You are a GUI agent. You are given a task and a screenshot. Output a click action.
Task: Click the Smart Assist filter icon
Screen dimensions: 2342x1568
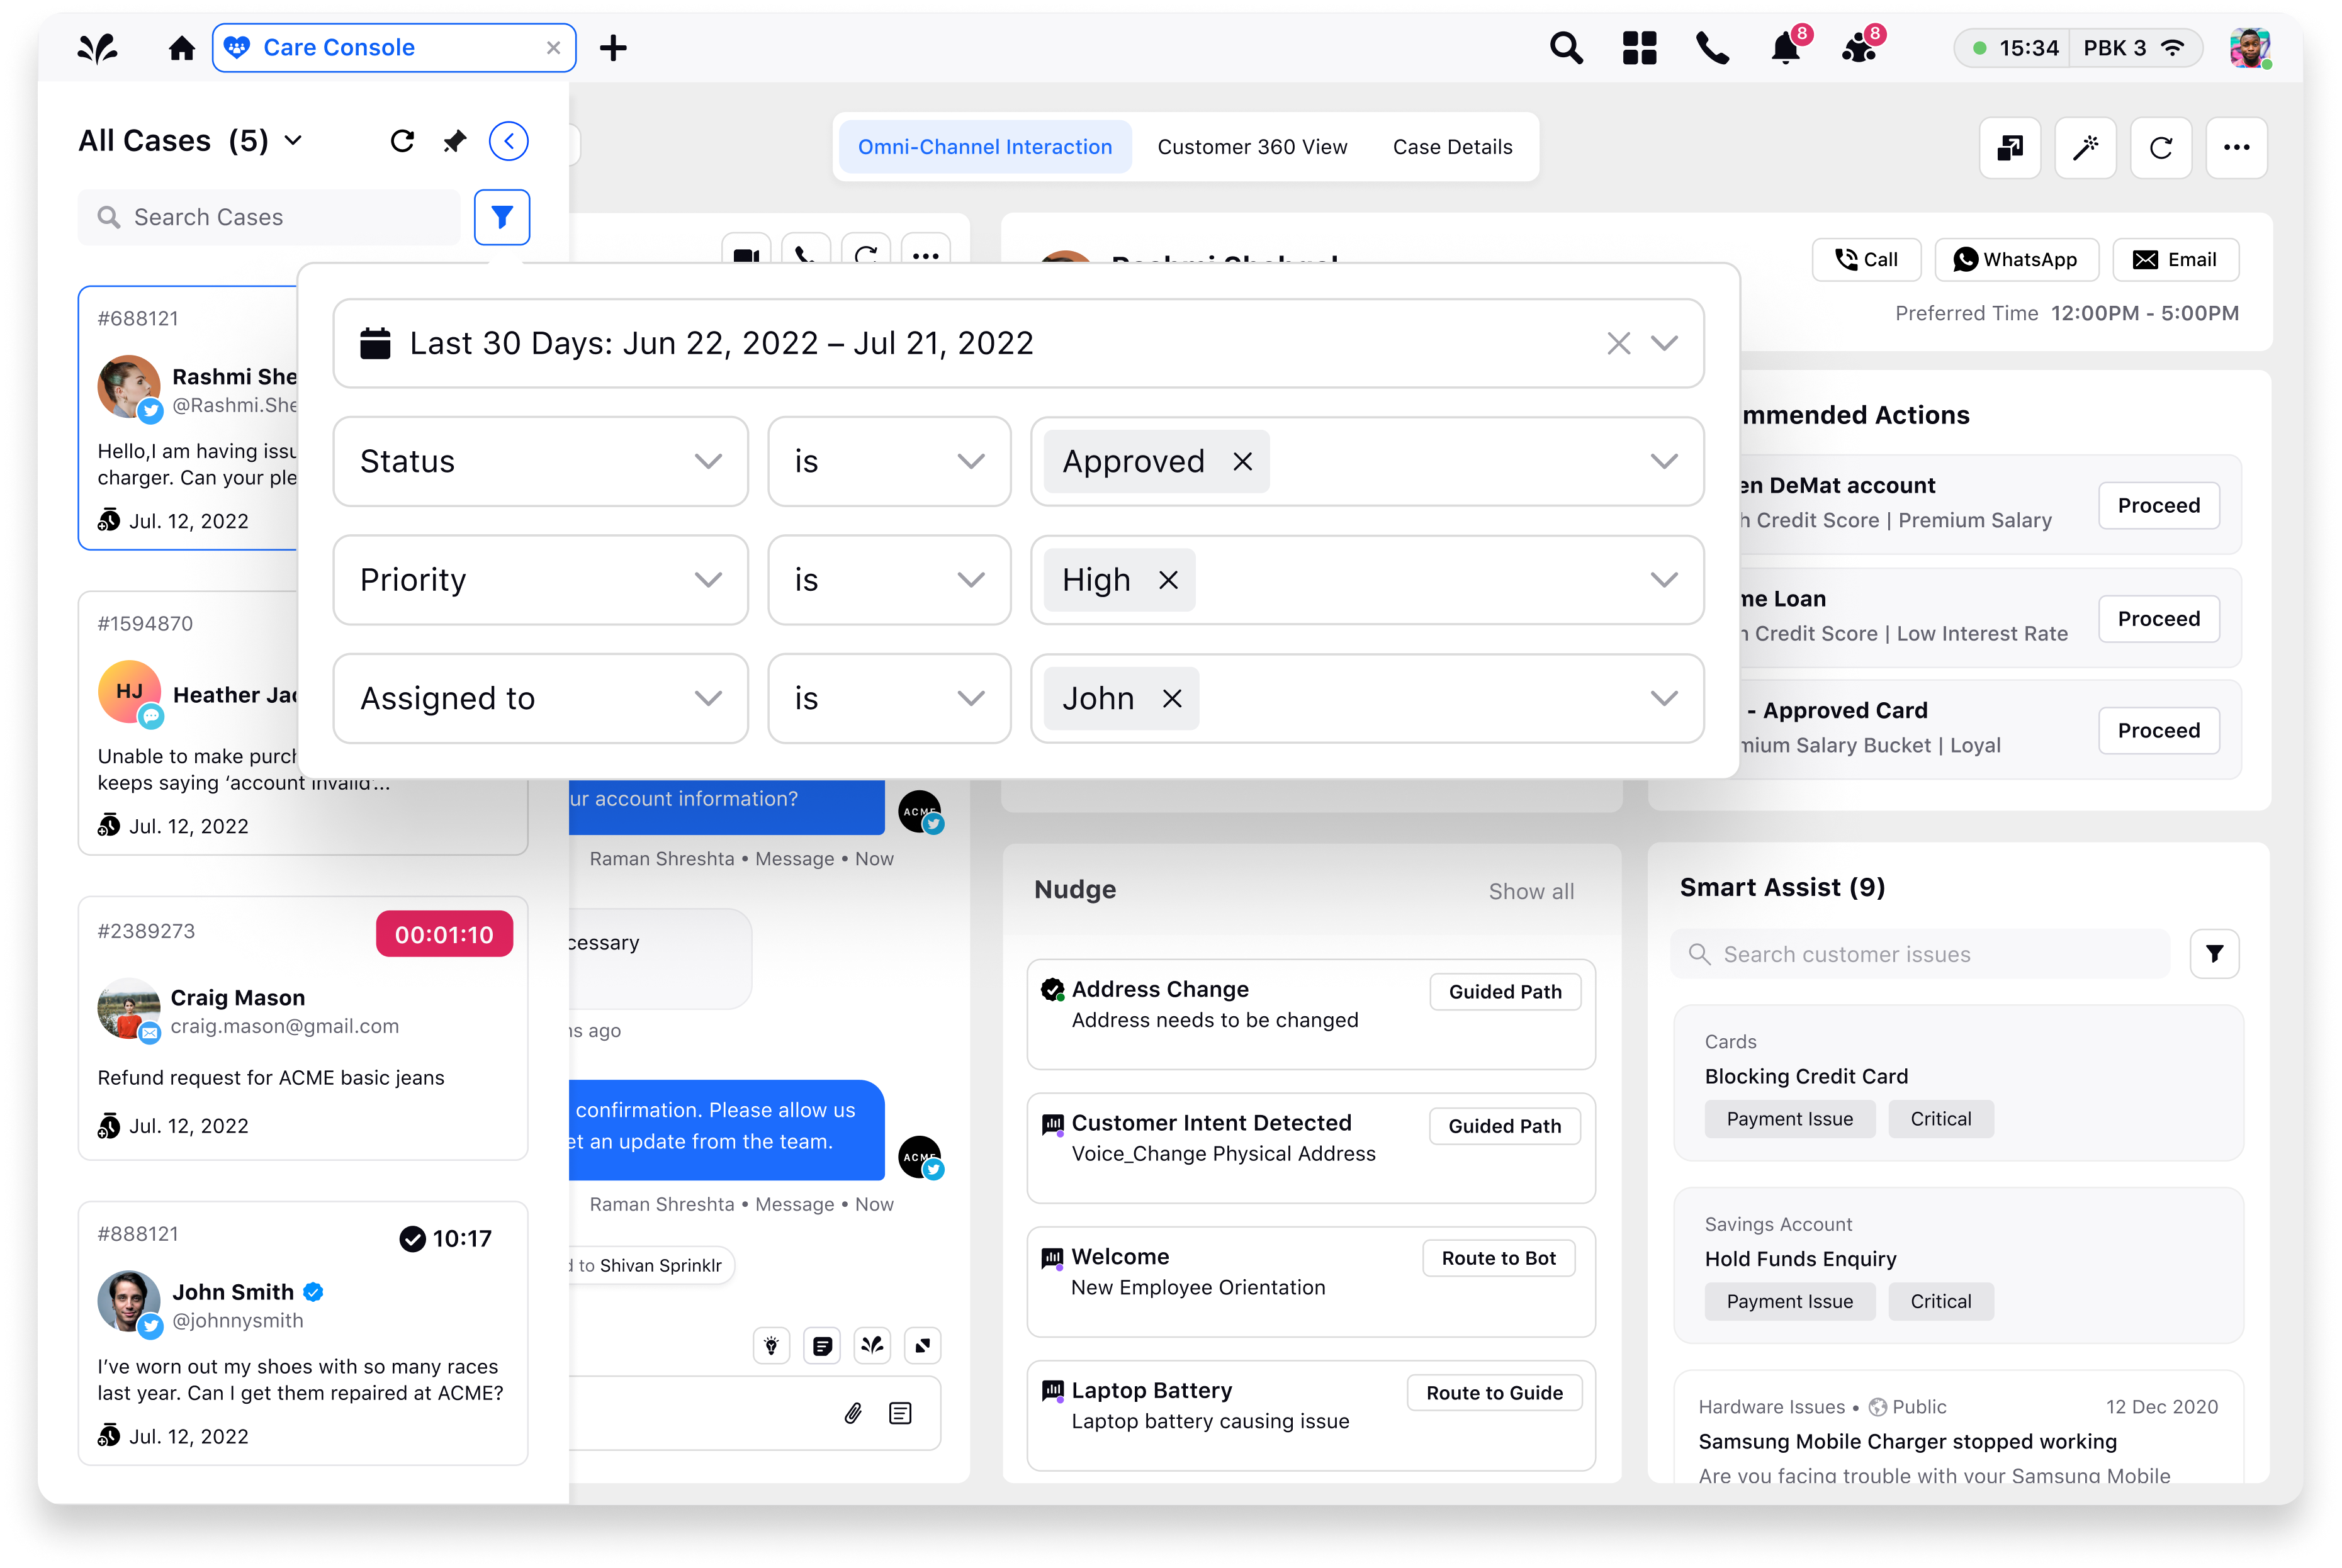tap(2214, 953)
